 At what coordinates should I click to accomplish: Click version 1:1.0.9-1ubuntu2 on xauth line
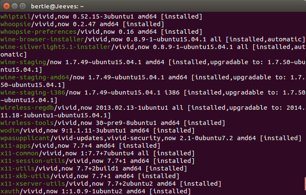click(x=92, y=191)
